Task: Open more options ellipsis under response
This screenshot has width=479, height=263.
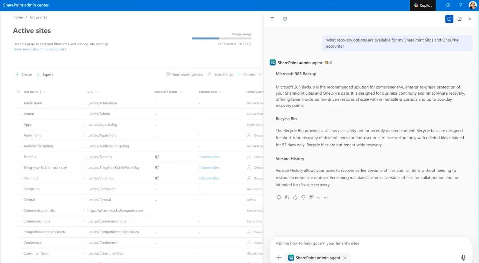Action: click(326, 197)
